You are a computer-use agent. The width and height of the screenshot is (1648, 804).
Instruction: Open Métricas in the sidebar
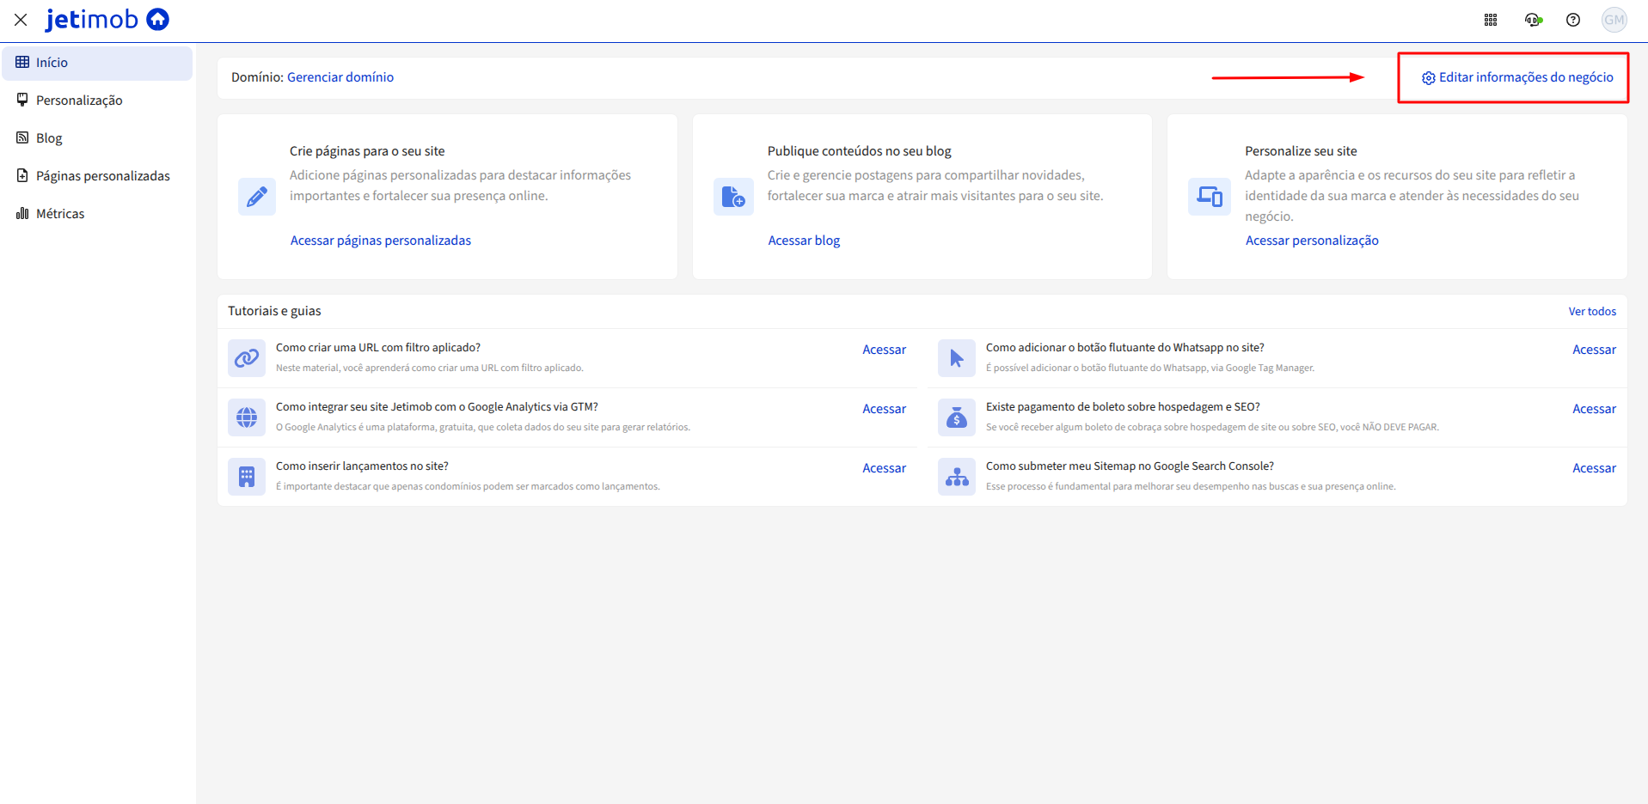point(97,214)
